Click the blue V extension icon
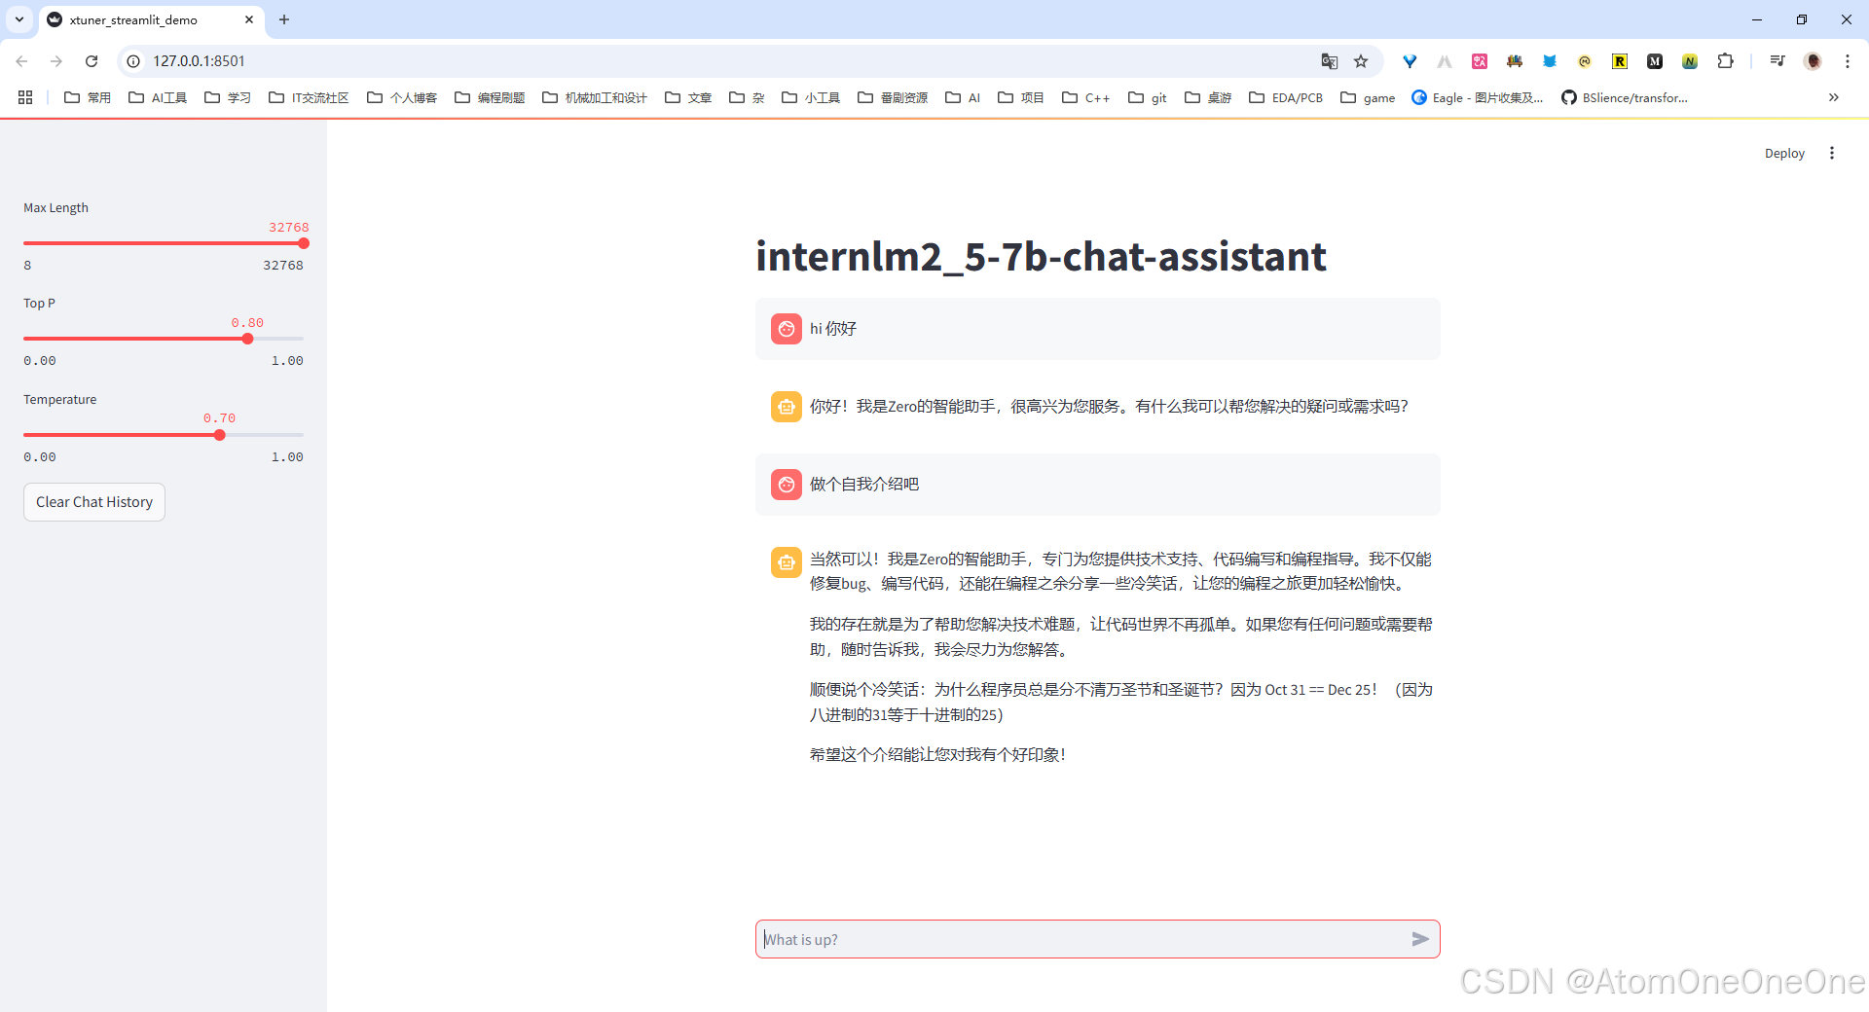This screenshot has height=1012, width=1869. pyautogui.click(x=1410, y=61)
